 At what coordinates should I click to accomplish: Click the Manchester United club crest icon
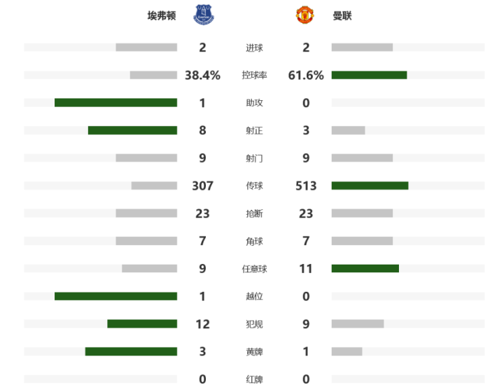pos(304,15)
